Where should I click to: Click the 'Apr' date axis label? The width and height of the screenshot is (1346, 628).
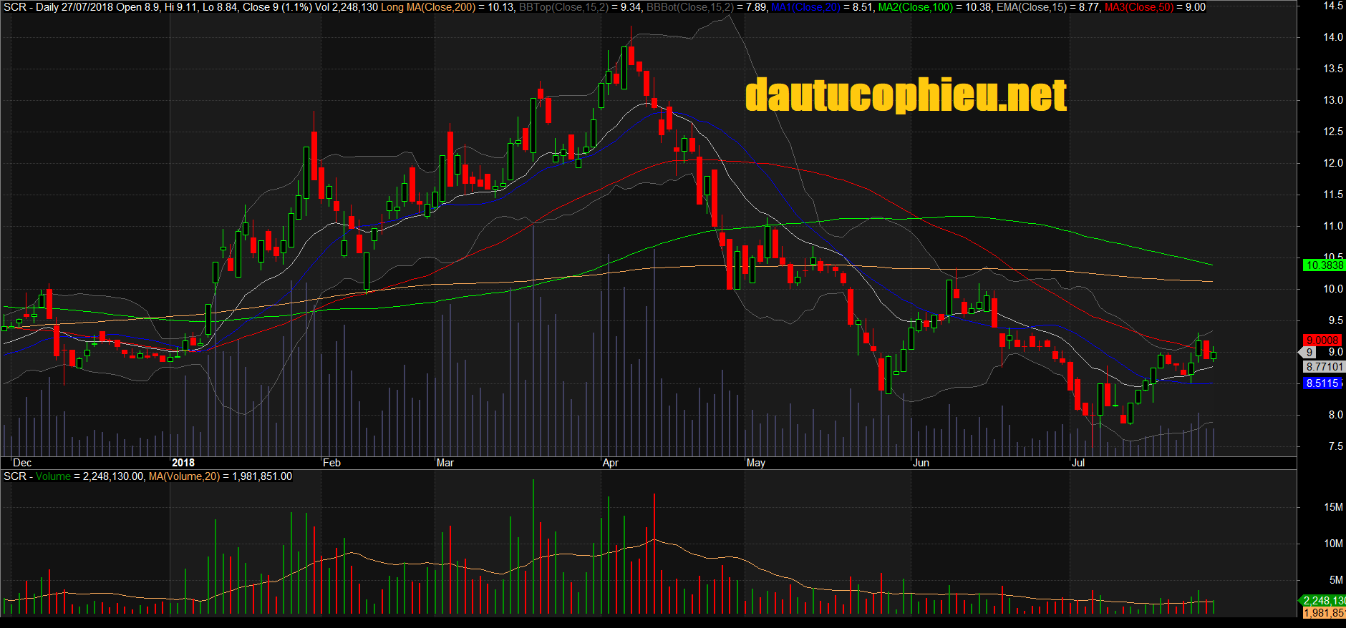[611, 463]
